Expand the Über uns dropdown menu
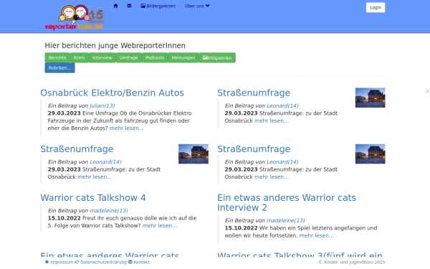The width and height of the screenshot is (430, 269). point(197,6)
